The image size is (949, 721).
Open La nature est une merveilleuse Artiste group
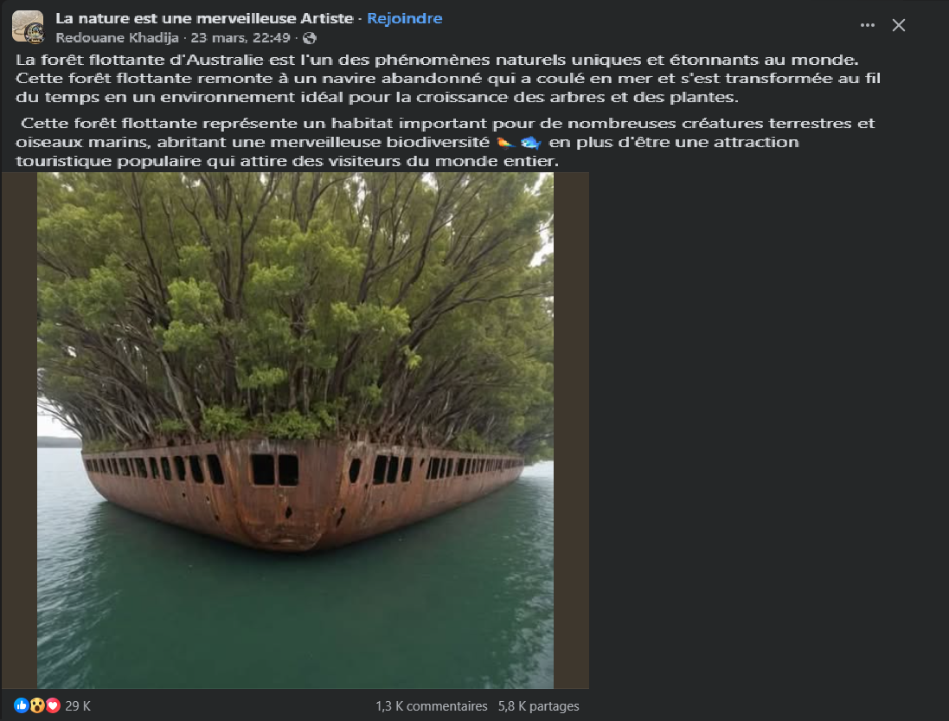pos(204,18)
